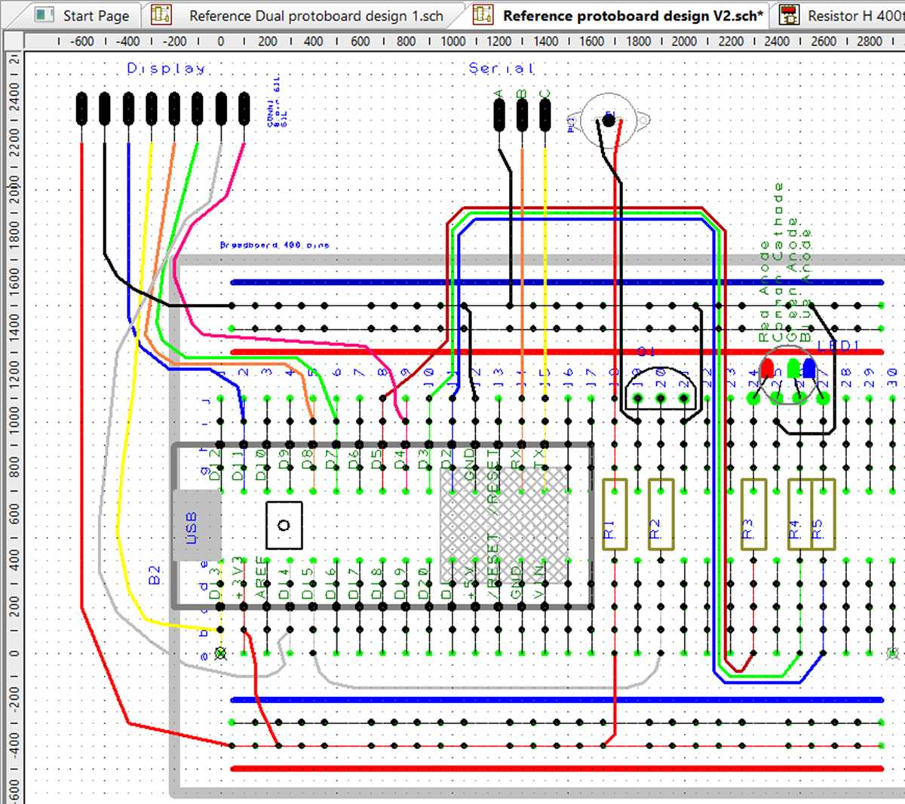Click the "Red Anode" pin label
Screen dimensions: 905x804
(765, 291)
